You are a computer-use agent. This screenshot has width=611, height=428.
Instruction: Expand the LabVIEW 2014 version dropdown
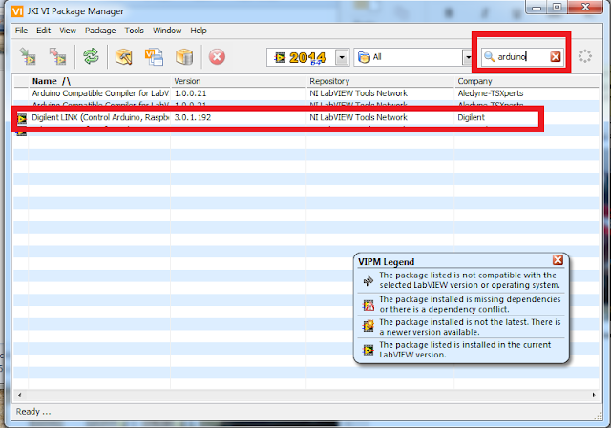pyautogui.click(x=342, y=57)
